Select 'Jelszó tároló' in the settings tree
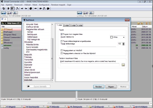This screenshot has width=153, height=108. 30,70
